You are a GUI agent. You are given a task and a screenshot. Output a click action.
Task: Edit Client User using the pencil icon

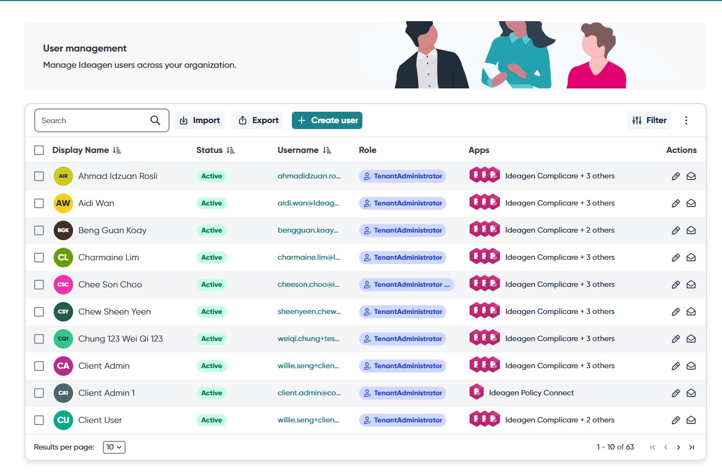click(x=675, y=420)
